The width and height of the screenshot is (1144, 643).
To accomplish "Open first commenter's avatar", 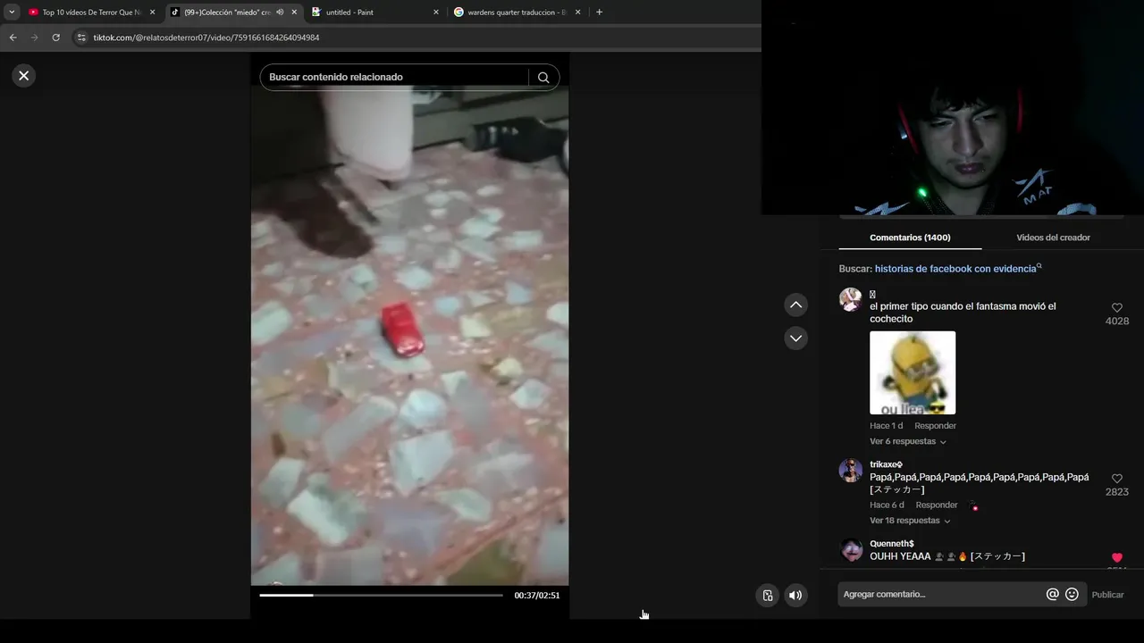I will coord(851,299).
